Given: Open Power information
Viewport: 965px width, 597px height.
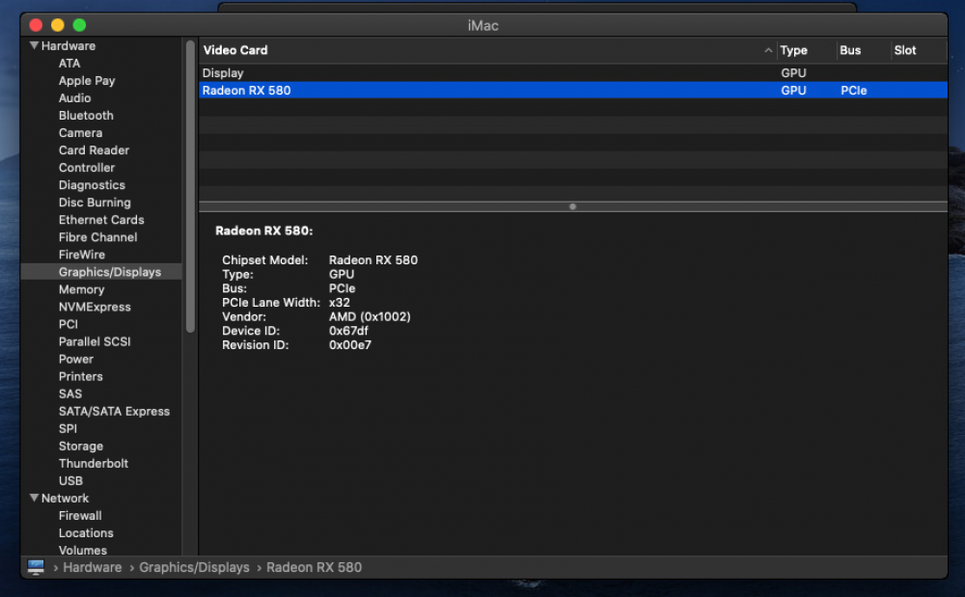Looking at the screenshot, I should [x=76, y=359].
